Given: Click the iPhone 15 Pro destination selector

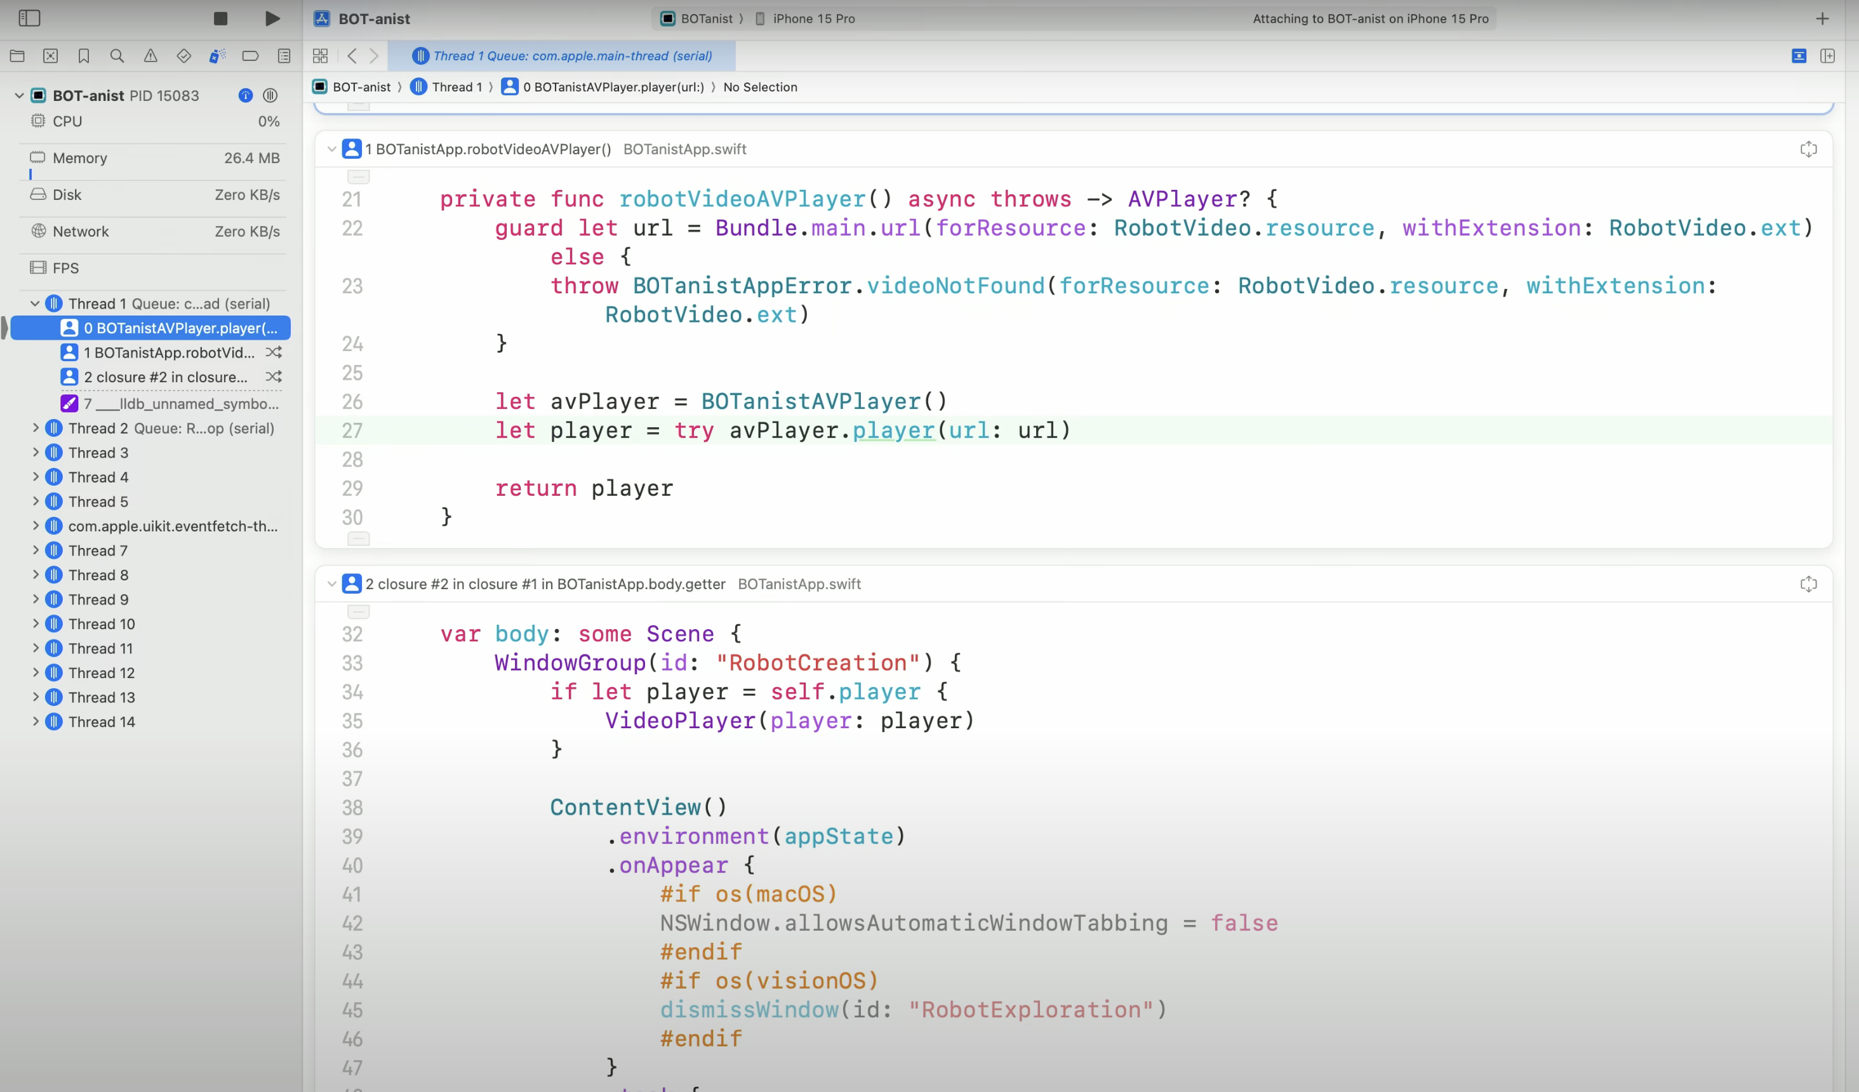Looking at the screenshot, I should [x=813, y=18].
